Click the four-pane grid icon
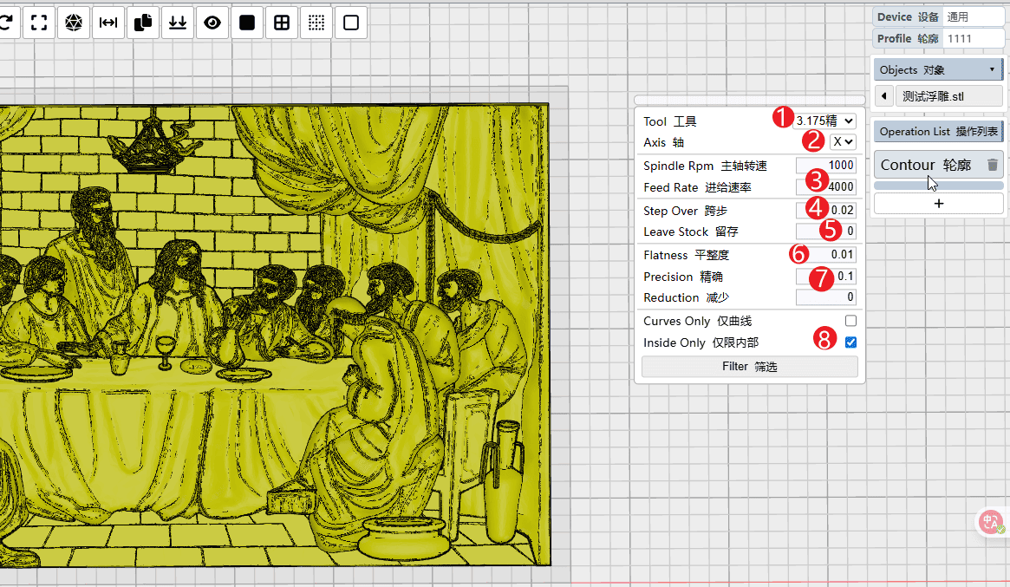Image resolution: width=1010 pixels, height=587 pixels. click(282, 23)
